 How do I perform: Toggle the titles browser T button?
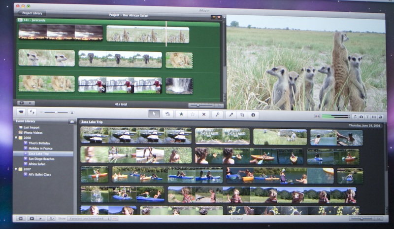click(367, 117)
